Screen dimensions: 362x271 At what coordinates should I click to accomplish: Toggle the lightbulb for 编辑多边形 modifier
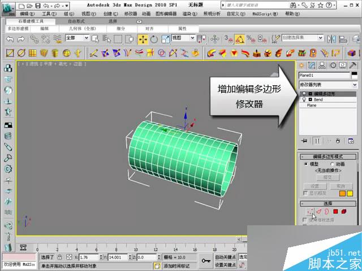tap(304, 94)
